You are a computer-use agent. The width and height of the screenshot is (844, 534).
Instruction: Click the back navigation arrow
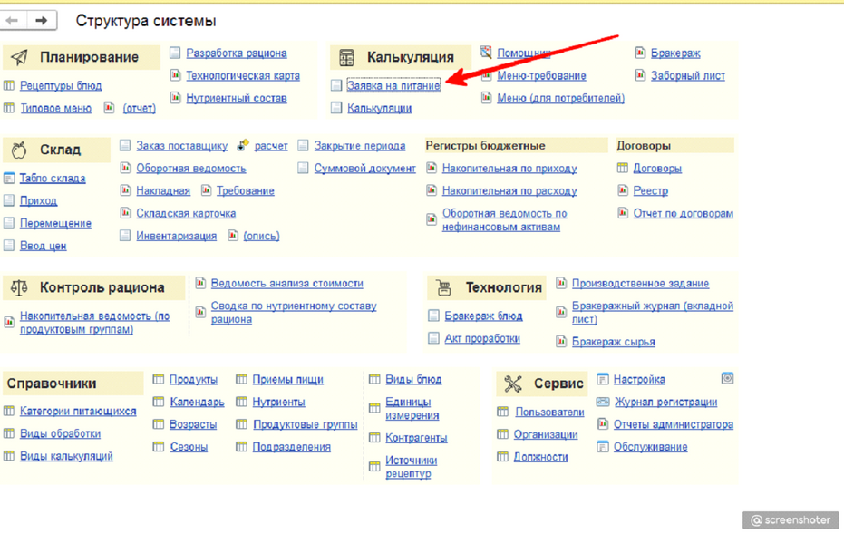coord(13,20)
